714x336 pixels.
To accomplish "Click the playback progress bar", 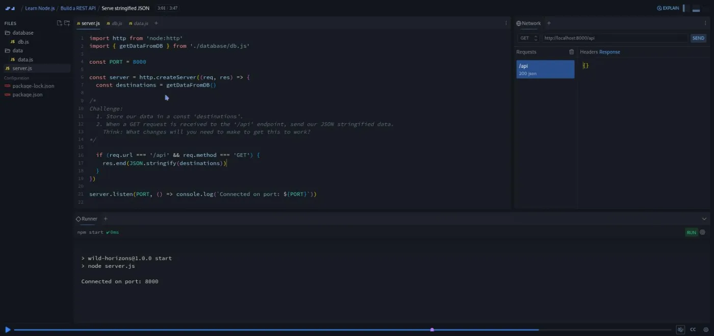I will (343, 330).
